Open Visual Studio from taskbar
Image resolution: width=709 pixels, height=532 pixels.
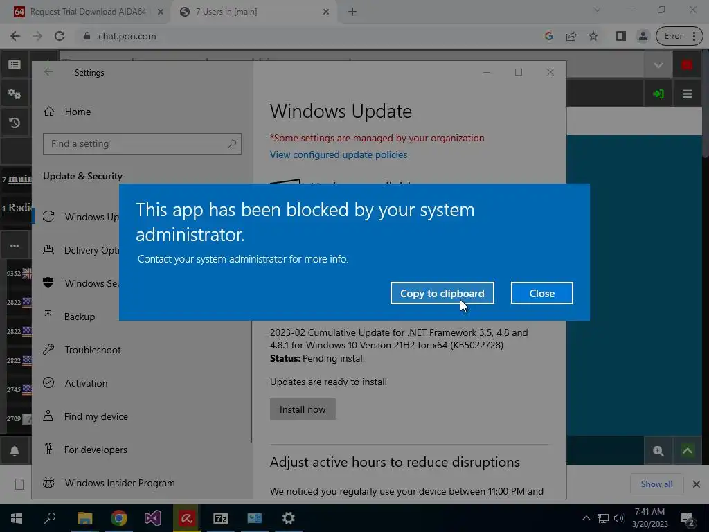(x=153, y=518)
